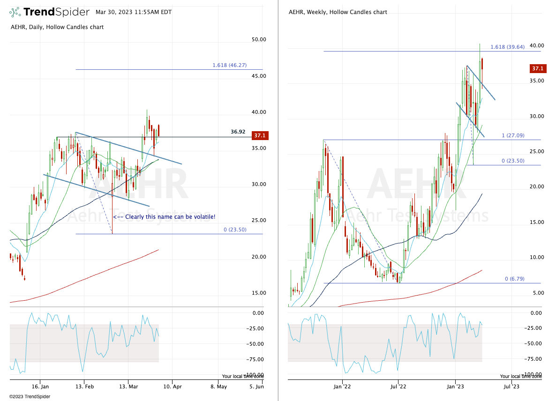Click the 35.00 price axis label on weekly chart
Screen dimensions: 556x401
[x=537, y=81]
